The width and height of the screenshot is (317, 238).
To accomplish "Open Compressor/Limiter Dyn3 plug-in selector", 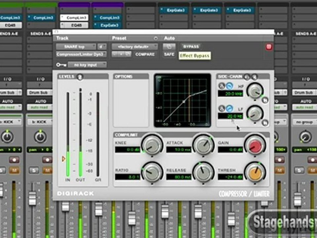I will pos(81,54).
